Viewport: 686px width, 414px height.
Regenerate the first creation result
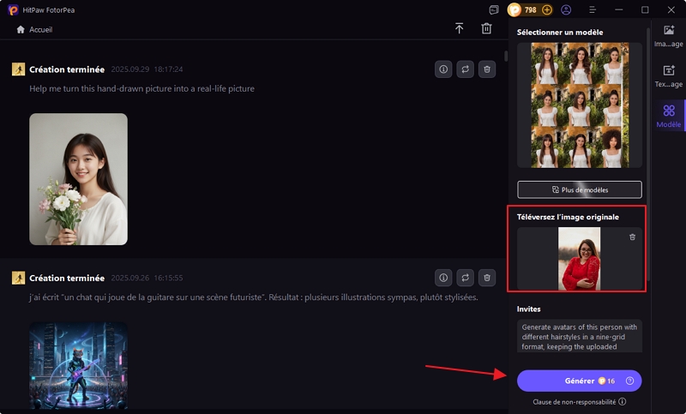(465, 69)
